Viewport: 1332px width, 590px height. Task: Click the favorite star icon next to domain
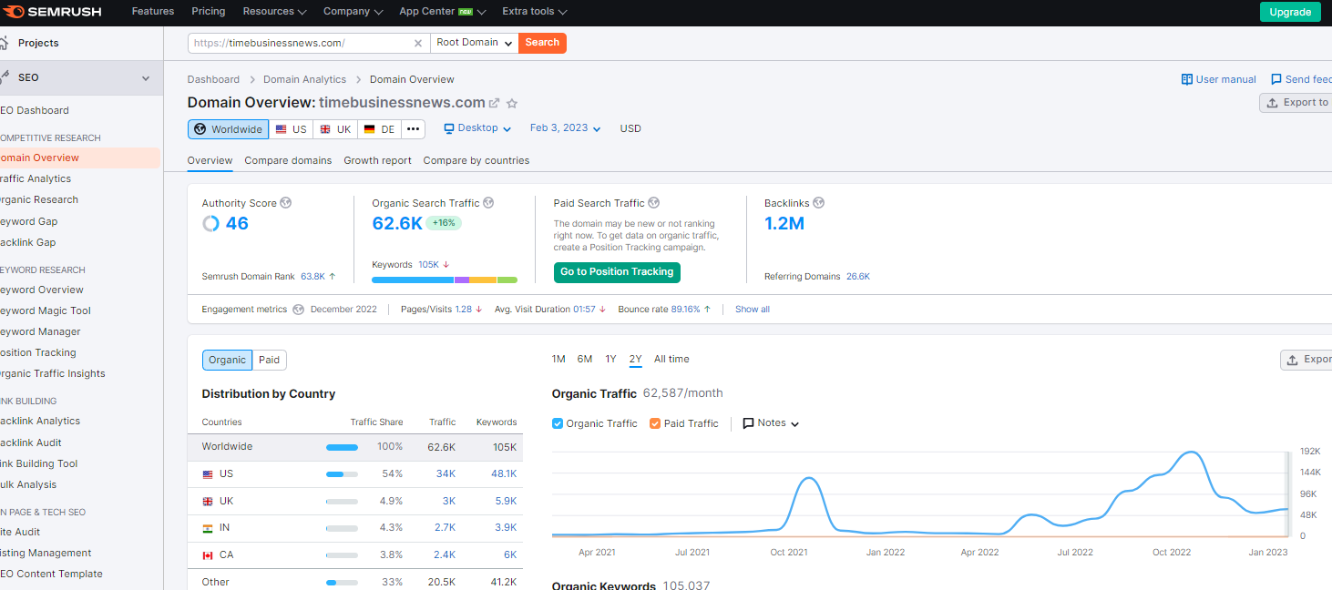[512, 104]
